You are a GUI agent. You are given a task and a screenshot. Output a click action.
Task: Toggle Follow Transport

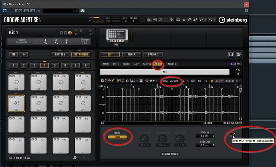tap(22, 41)
